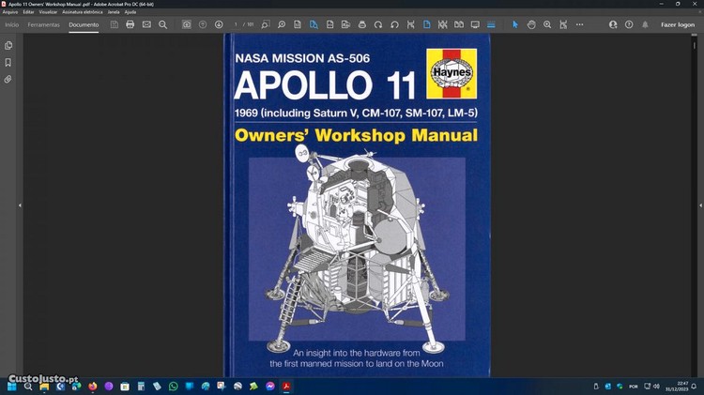Open the Bookmarks panel in sidebar
704x395 pixels.
[x=8, y=62]
